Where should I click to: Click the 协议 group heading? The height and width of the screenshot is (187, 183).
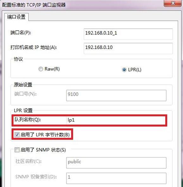[x=18, y=59]
